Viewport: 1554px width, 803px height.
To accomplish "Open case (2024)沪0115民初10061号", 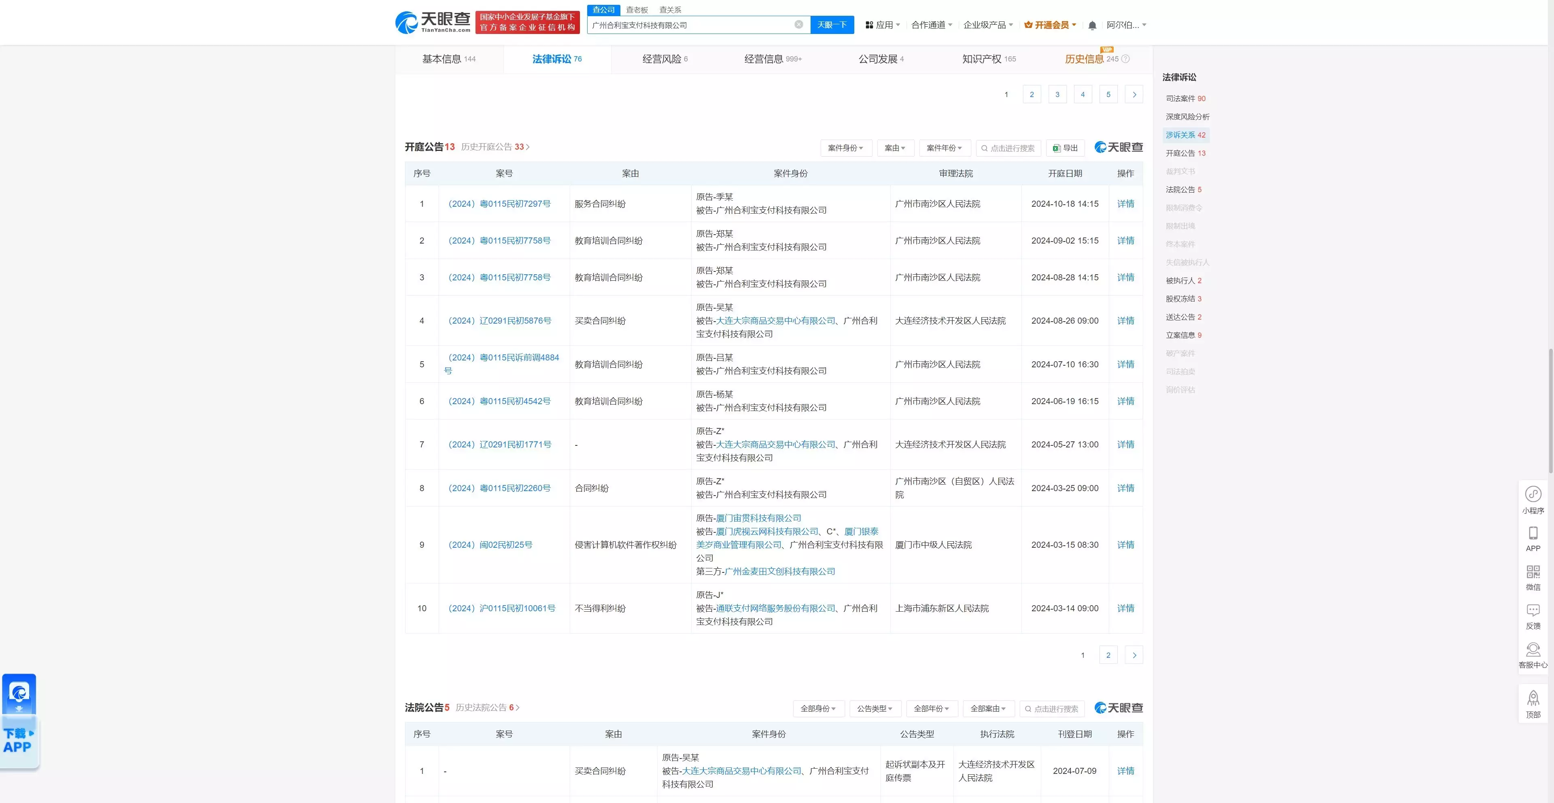I will pyautogui.click(x=502, y=609).
